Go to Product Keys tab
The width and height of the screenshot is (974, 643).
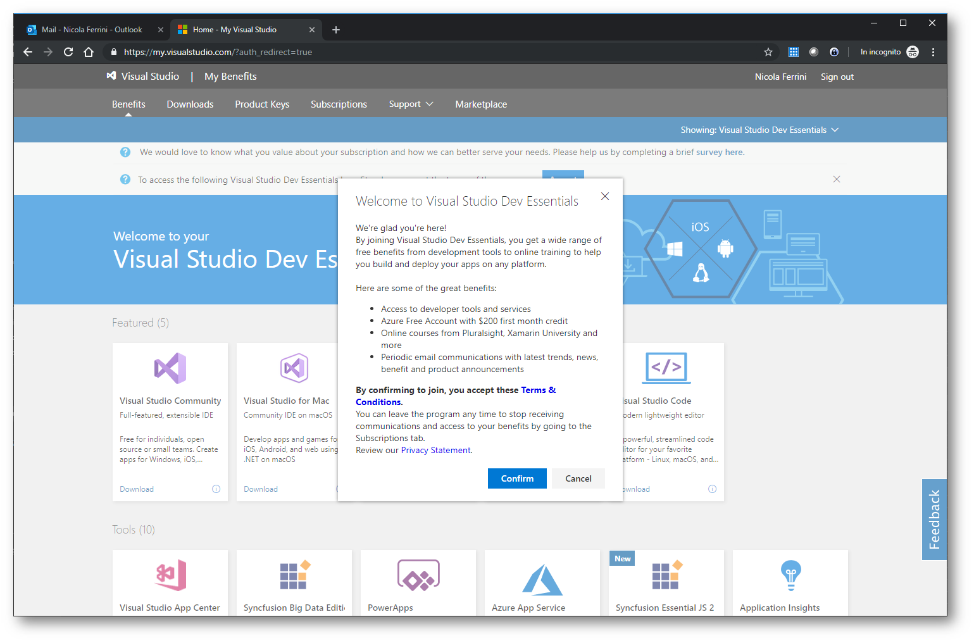click(x=262, y=104)
